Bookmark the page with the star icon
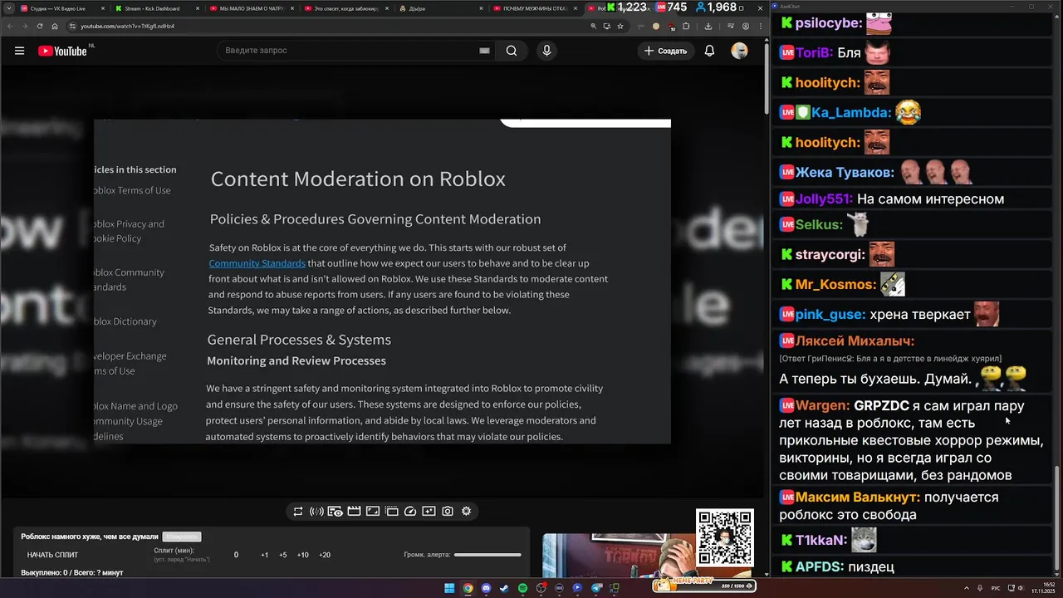The height and width of the screenshot is (598, 1063). click(x=620, y=26)
